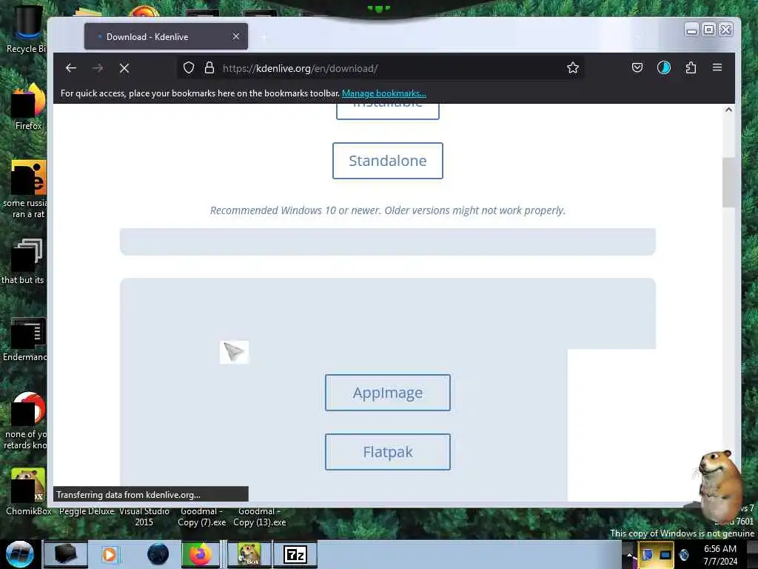758x569 pixels.
Task: Click the AppImage download button
Action: pyautogui.click(x=388, y=393)
